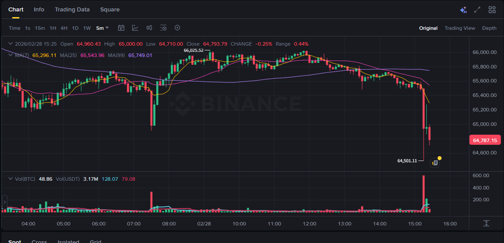Collapse the OHLC legend row chevron

tap(11, 44)
